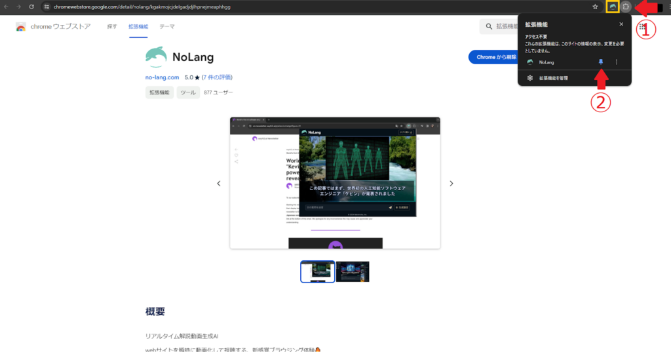
Task: Click the address bar URL field
Action: point(316,7)
